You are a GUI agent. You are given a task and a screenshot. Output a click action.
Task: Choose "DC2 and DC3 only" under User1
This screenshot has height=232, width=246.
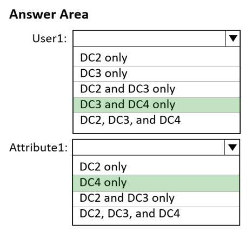point(156,89)
